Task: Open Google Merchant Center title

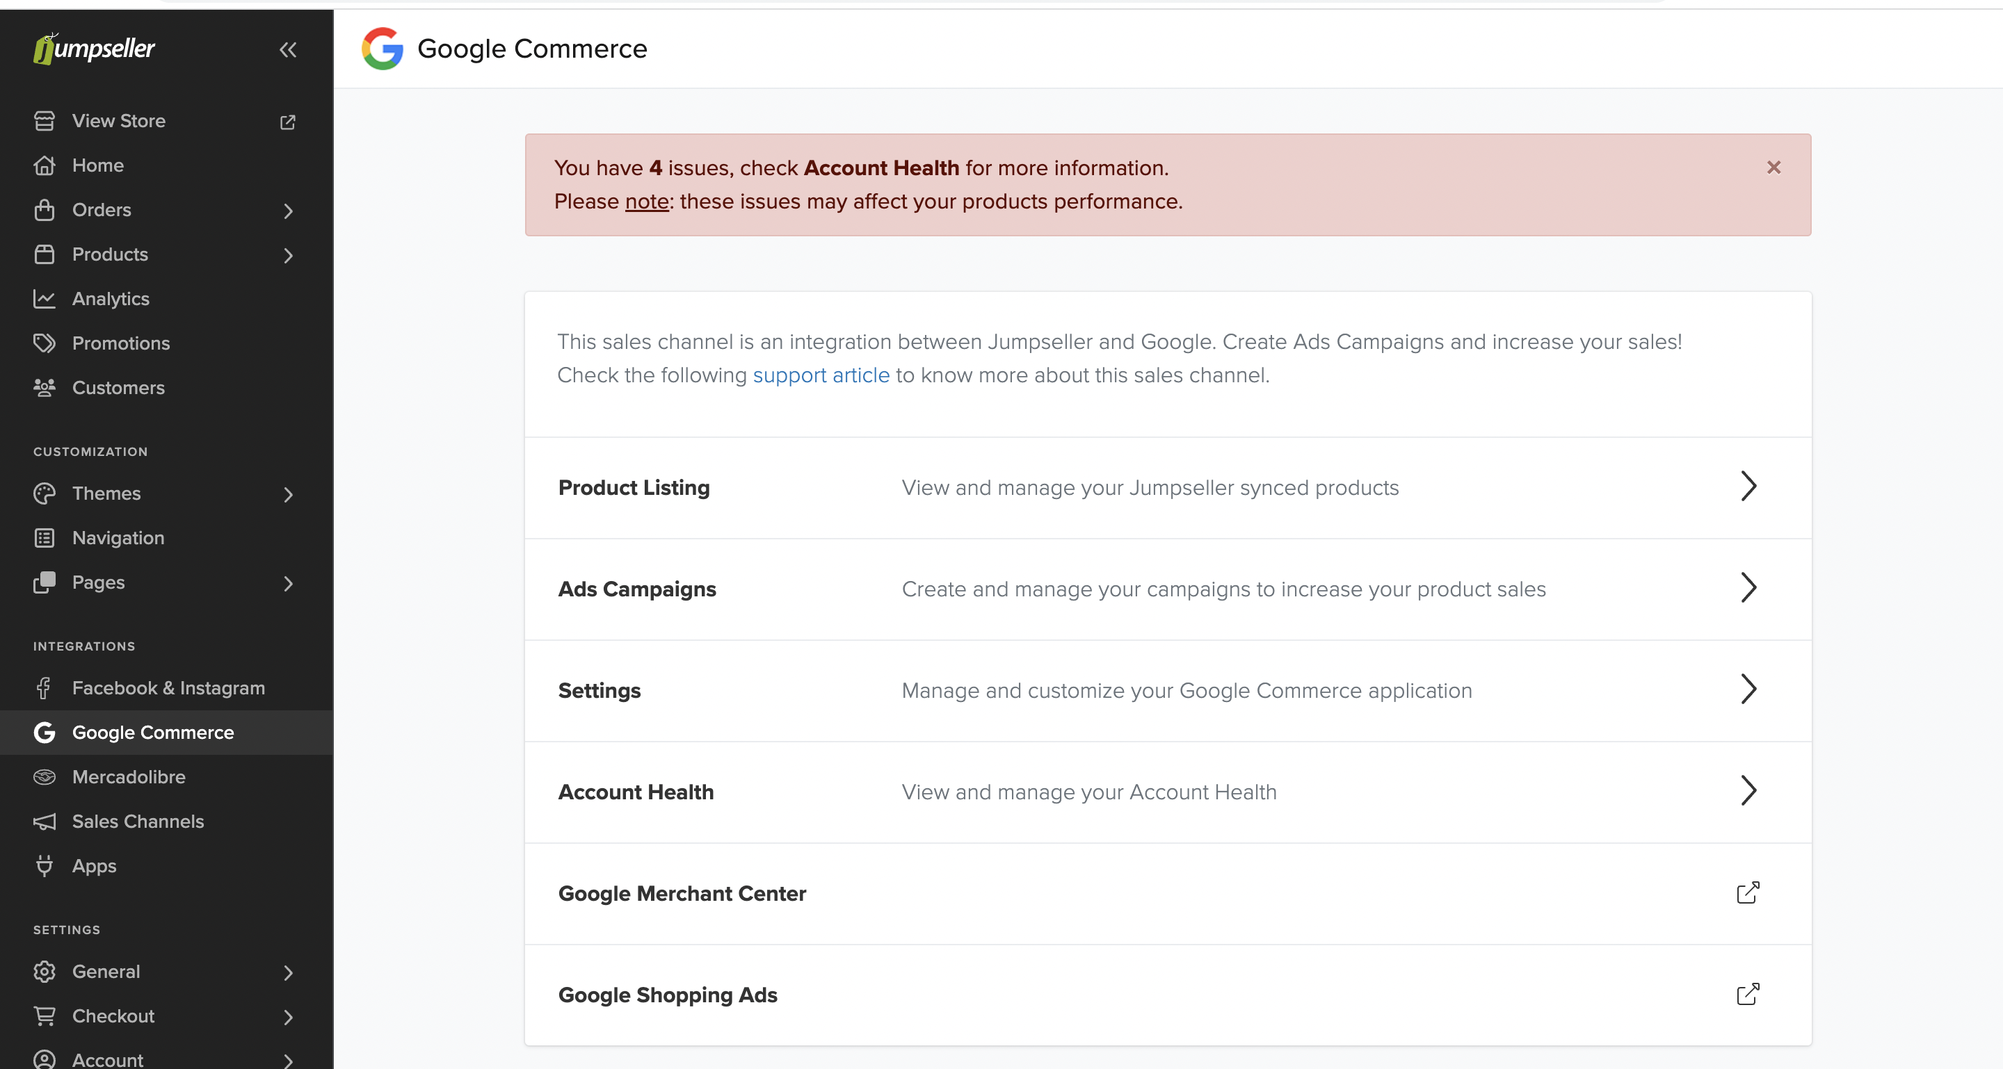Action: coord(682,895)
